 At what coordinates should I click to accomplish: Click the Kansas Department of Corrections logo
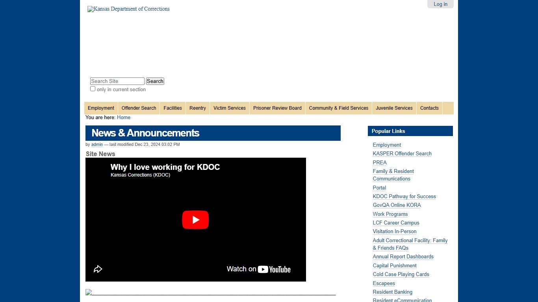[128, 9]
